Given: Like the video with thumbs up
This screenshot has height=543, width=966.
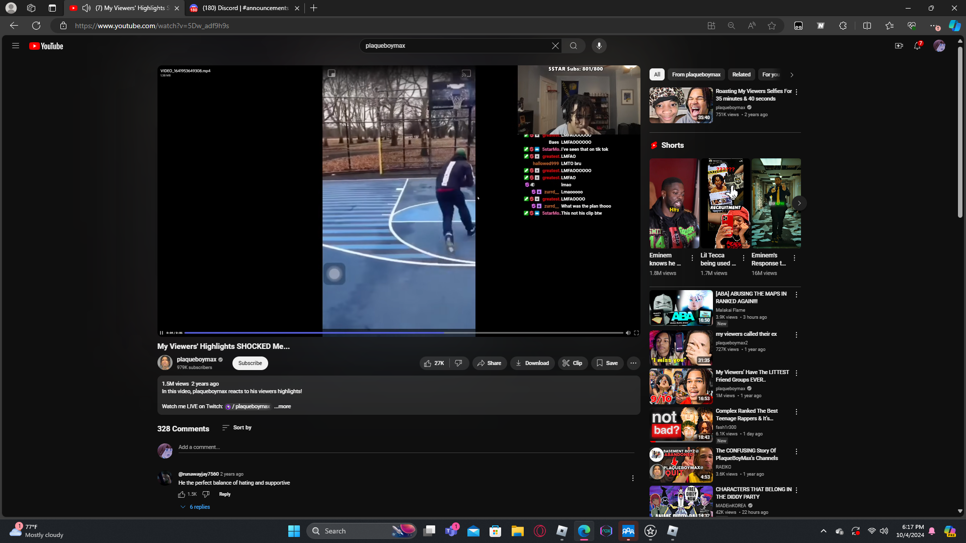Looking at the screenshot, I should (434, 363).
